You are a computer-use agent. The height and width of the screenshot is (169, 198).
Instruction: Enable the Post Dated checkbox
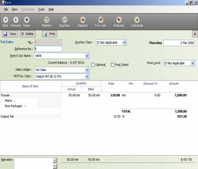[x=113, y=65]
